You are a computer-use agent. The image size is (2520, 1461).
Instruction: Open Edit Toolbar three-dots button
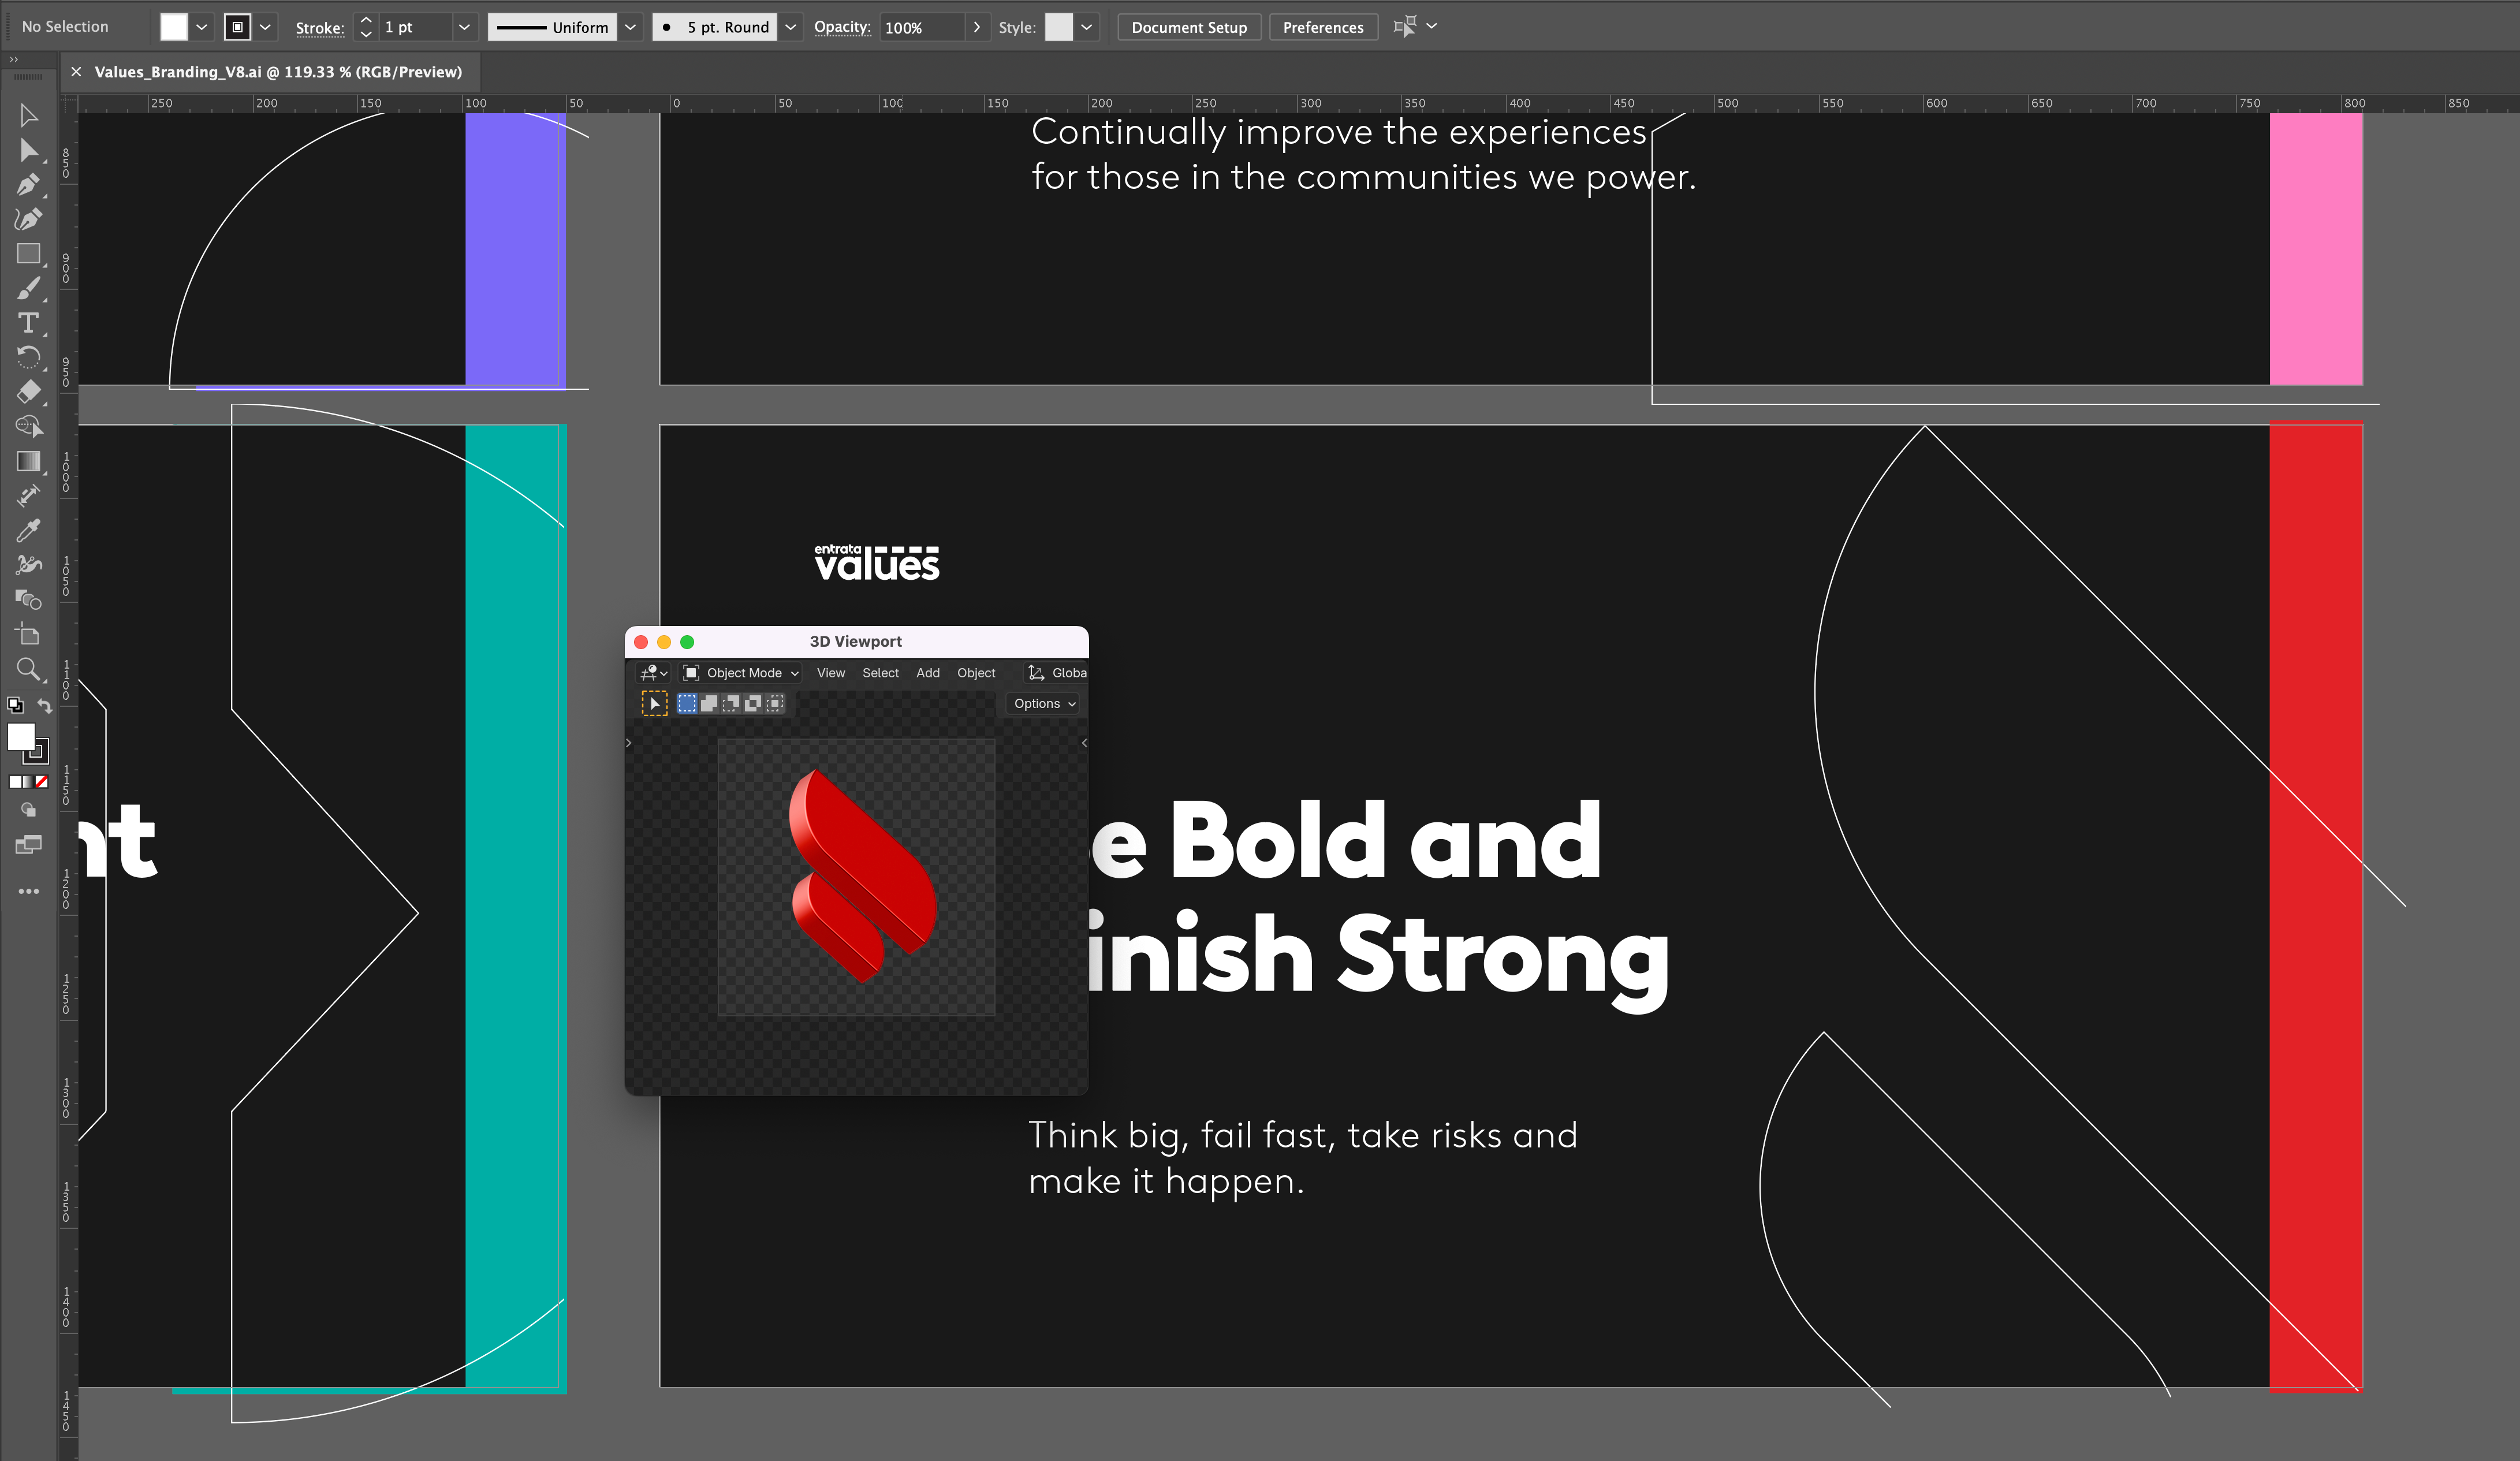tap(28, 891)
